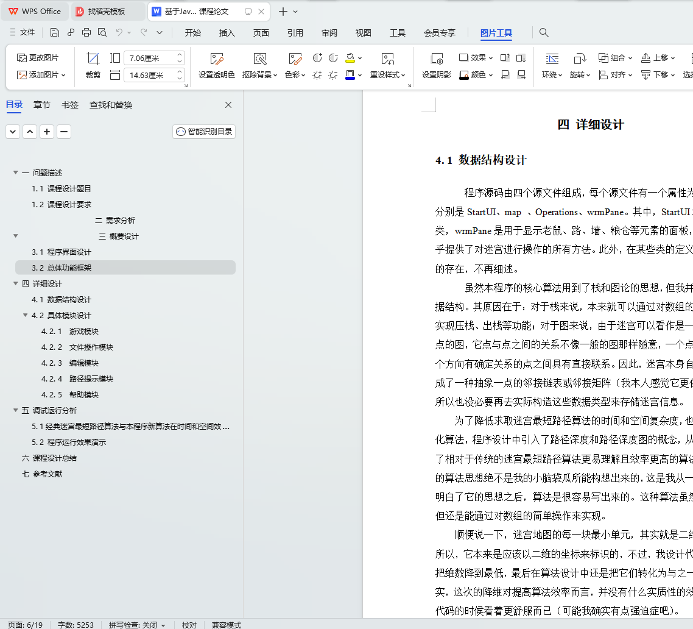The height and width of the screenshot is (629, 693).
Task: Go to 4.2.2 文件操作模块 in outline
Action: (x=77, y=347)
